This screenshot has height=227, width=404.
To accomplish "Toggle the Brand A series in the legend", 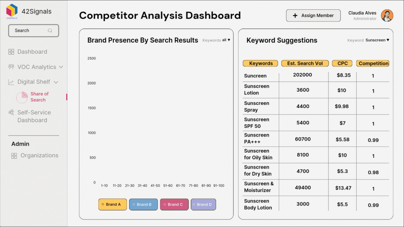I will 112,204.
